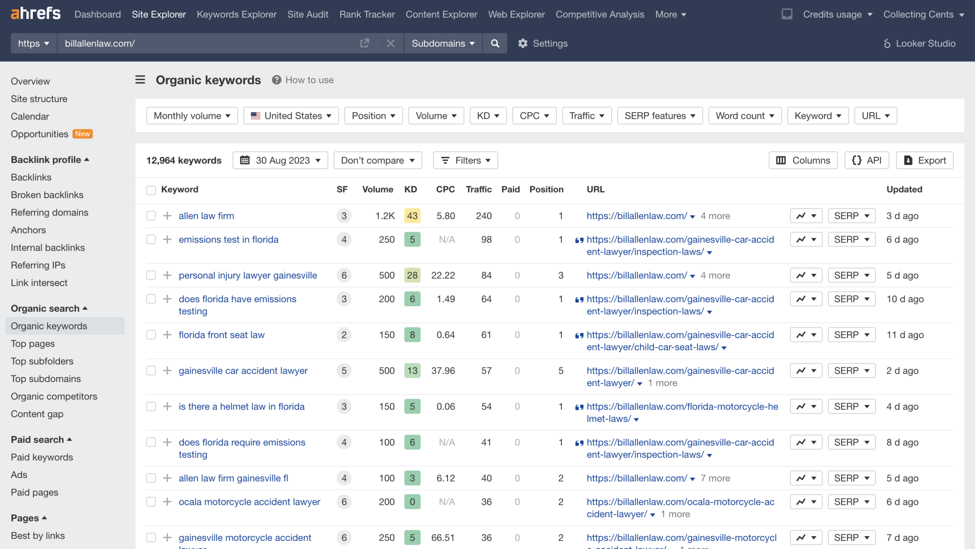Clear the URL with the X icon
975x549 pixels.
coord(390,43)
